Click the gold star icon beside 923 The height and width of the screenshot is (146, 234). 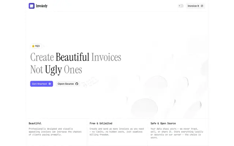click(33, 46)
